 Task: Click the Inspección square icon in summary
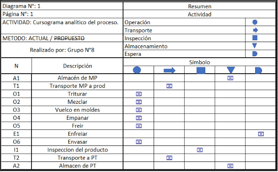[255, 38]
